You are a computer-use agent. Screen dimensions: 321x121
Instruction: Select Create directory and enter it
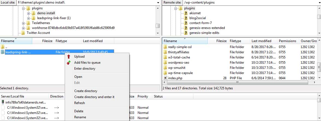click(x=94, y=97)
